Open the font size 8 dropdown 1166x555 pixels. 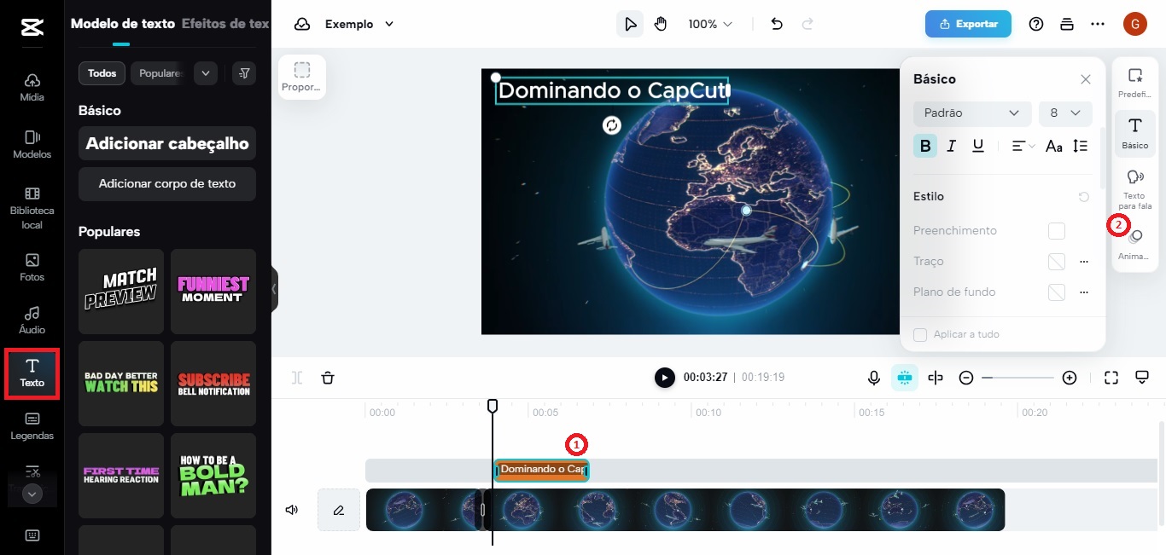(1065, 113)
